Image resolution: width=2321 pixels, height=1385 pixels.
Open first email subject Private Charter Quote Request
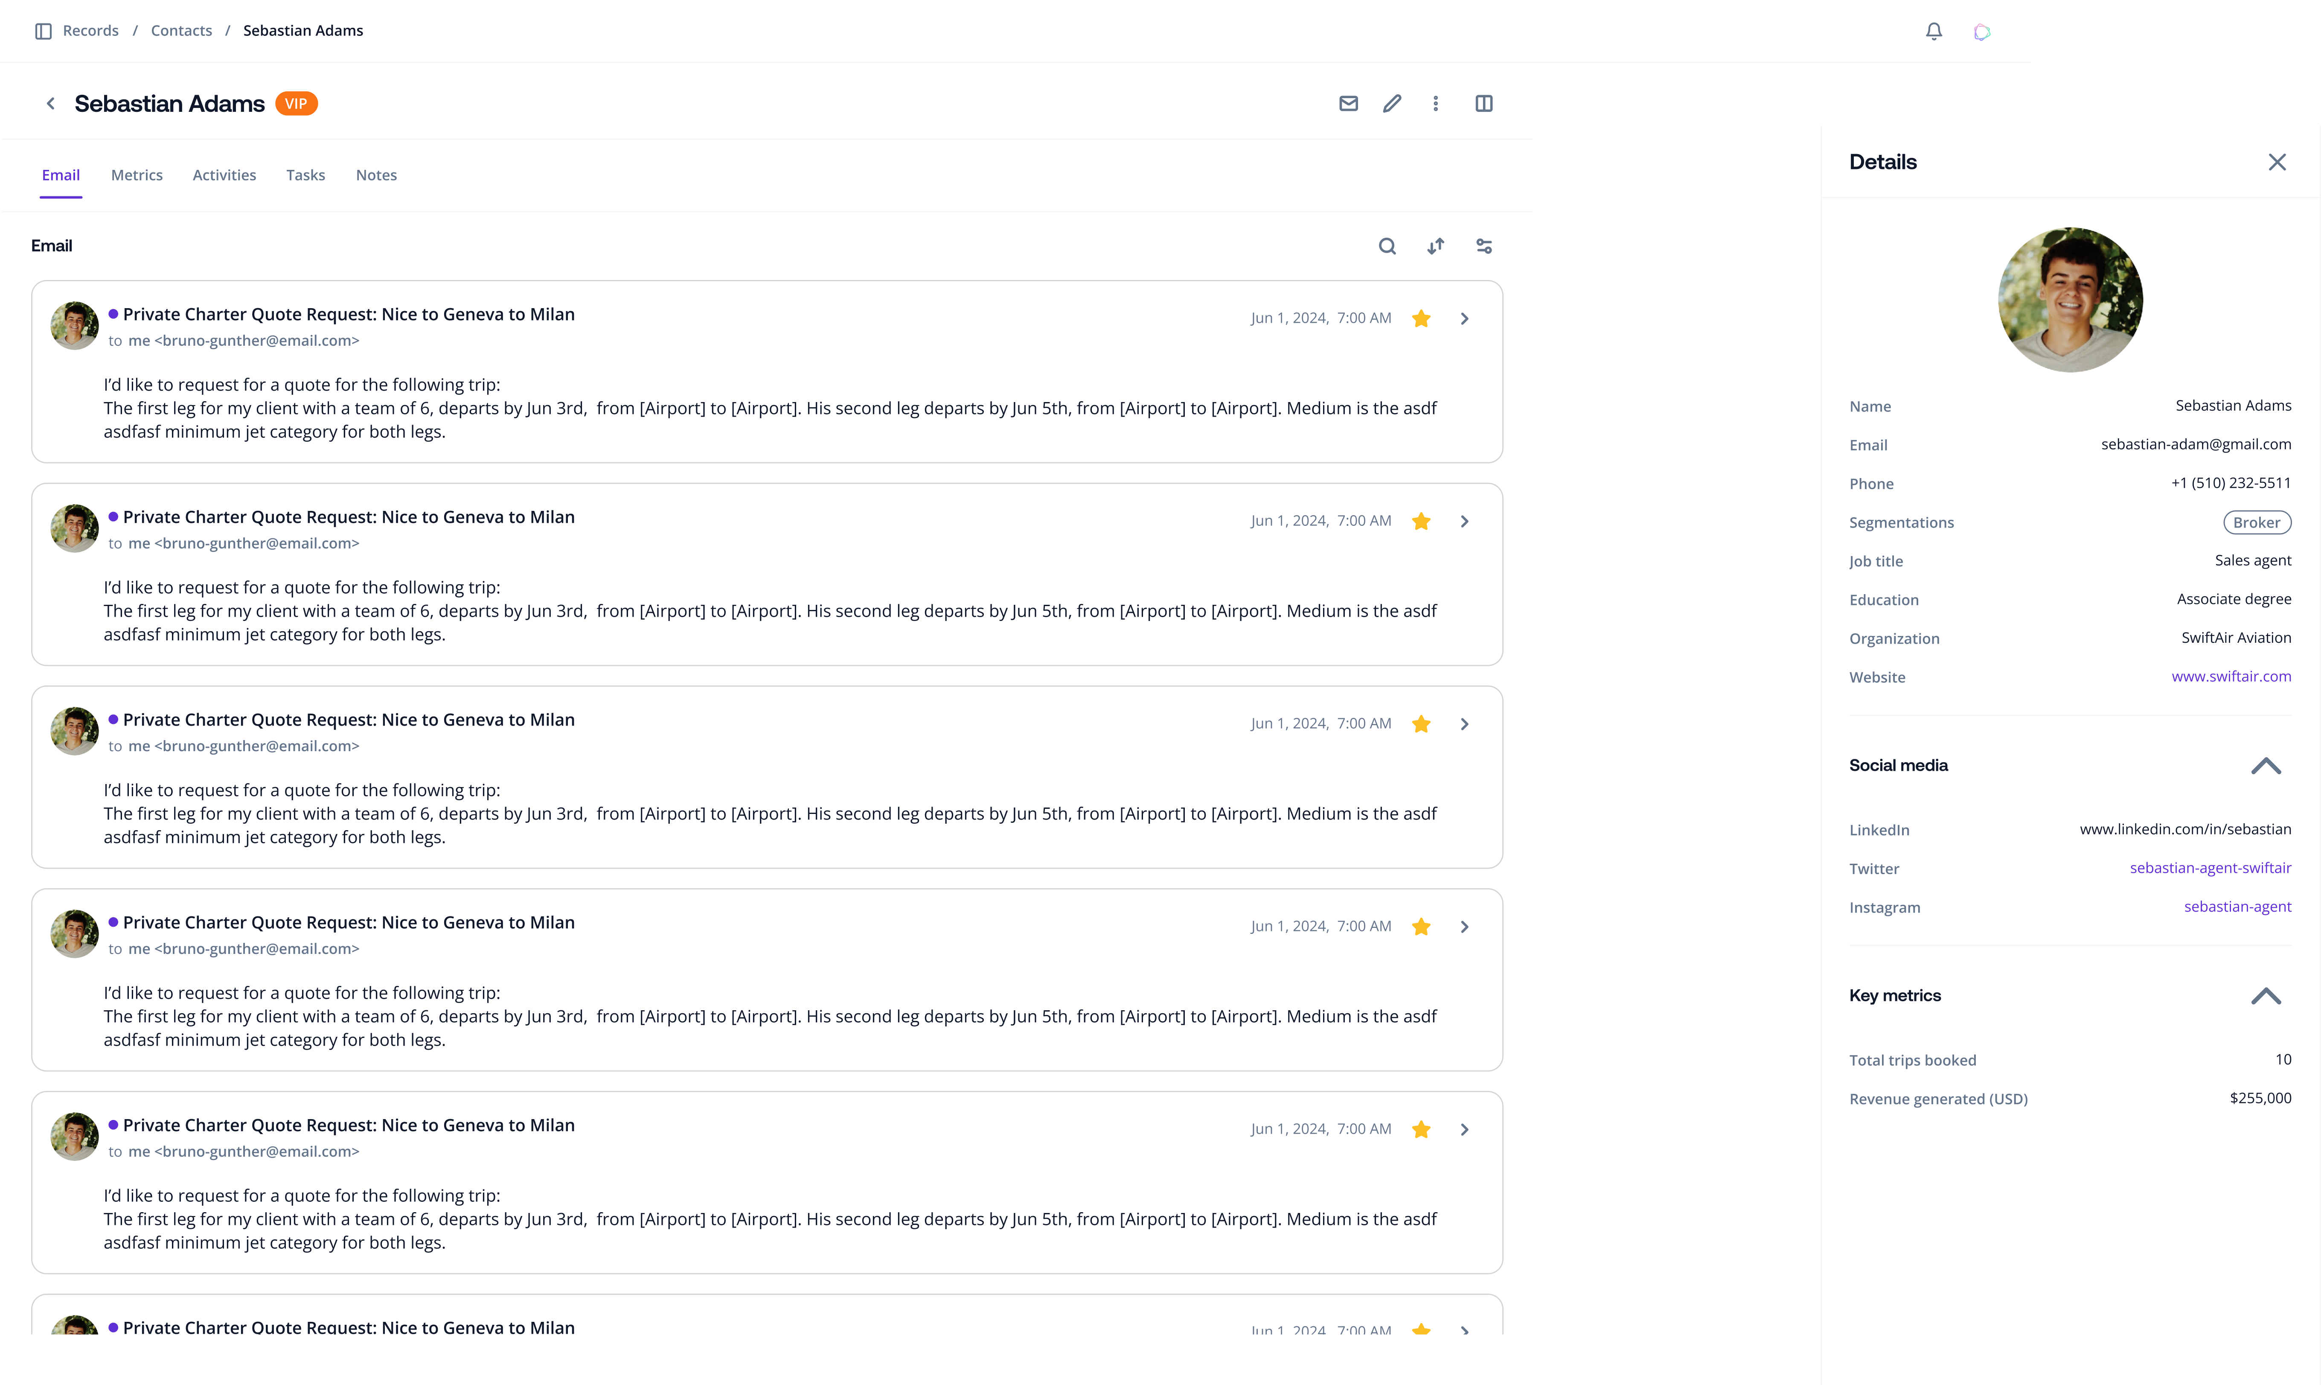[x=349, y=315]
